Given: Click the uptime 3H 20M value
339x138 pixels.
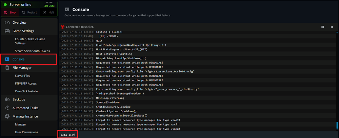Looking at the screenshot, I should pos(49,6).
